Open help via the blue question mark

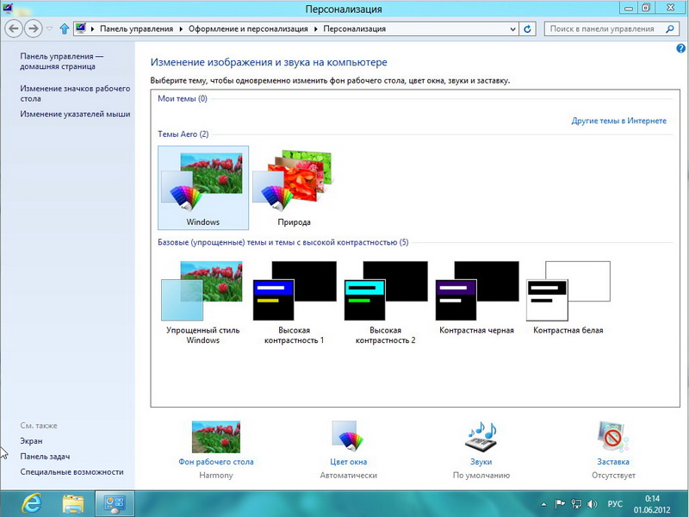(680, 48)
